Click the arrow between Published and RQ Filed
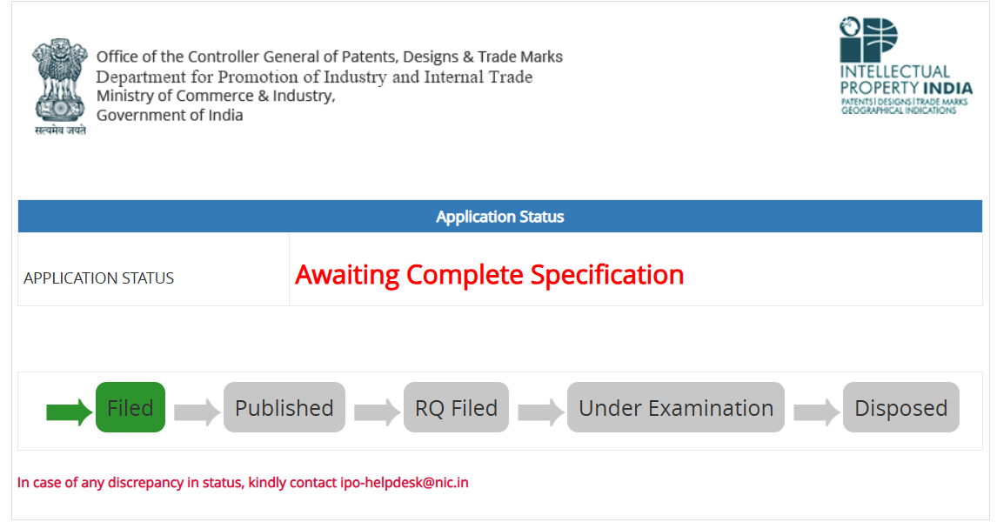Screen dimensions: 997x522 pyautogui.click(x=377, y=411)
